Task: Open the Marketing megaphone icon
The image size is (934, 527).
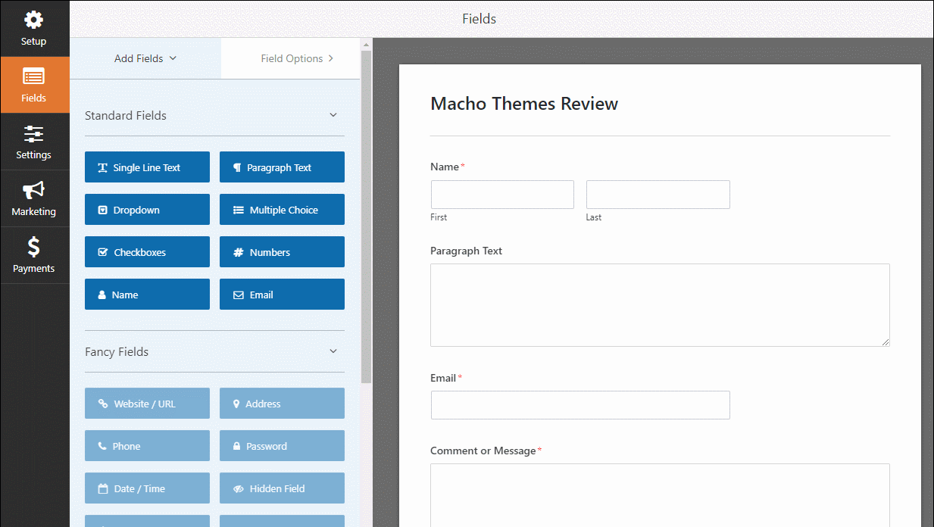Action: [33, 190]
